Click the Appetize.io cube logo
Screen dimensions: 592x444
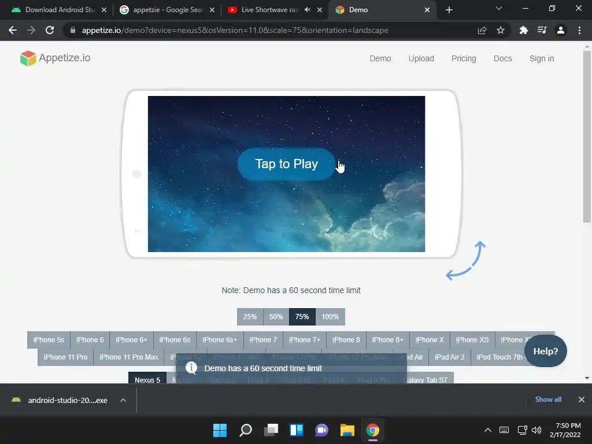[x=28, y=58]
